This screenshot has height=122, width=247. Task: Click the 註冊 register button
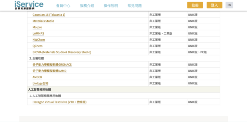195,5
